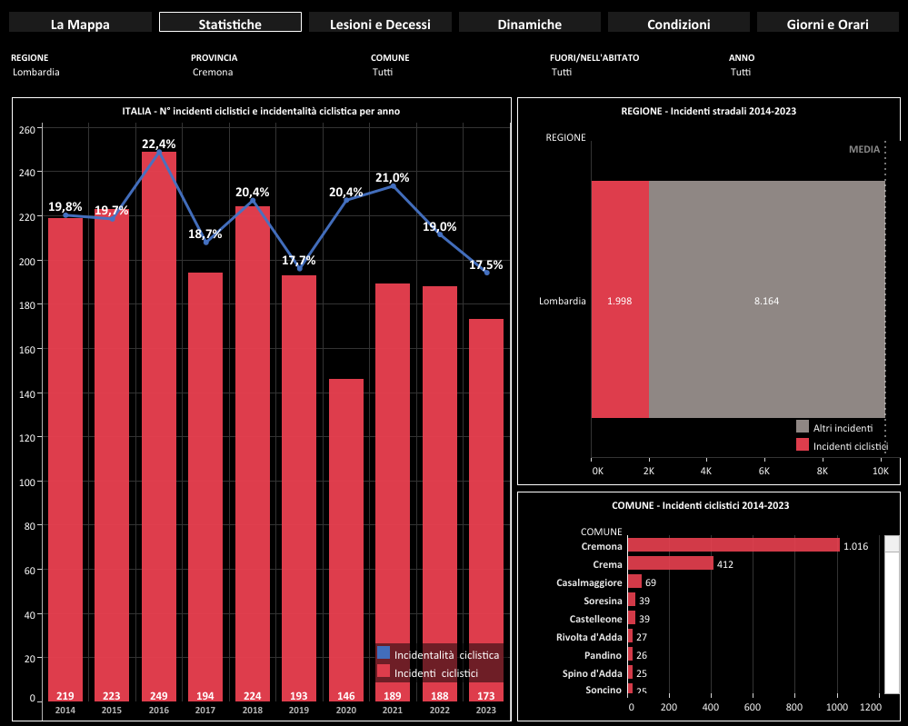The height and width of the screenshot is (726, 908).
Task: Go to the Condizioni tab
Action: tap(678, 24)
